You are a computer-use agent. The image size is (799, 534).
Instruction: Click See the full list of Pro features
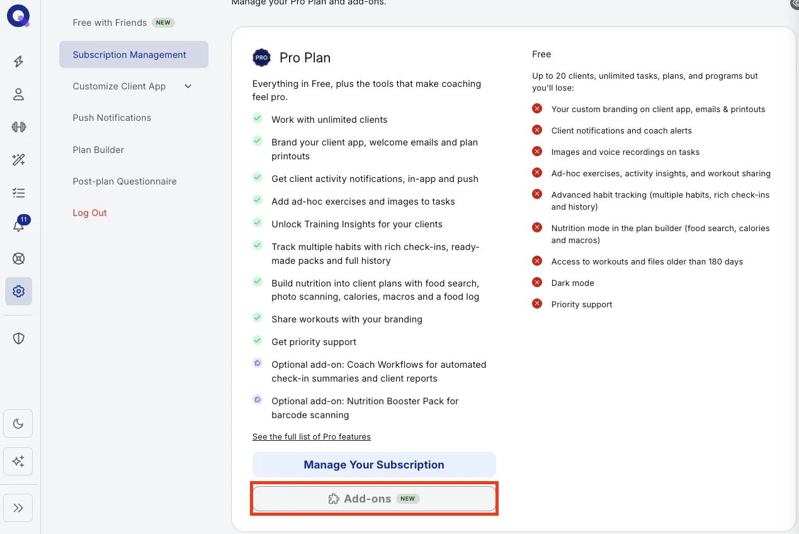pyautogui.click(x=312, y=436)
